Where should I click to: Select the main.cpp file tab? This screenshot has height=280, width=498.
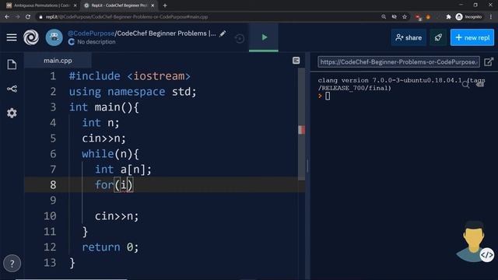(x=58, y=61)
